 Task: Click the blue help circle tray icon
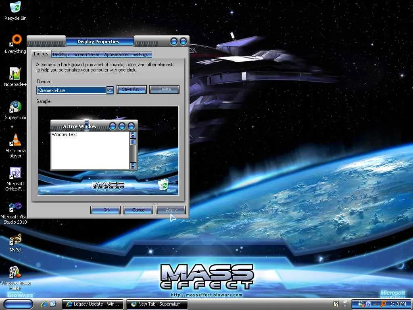pyautogui.click(x=369, y=304)
